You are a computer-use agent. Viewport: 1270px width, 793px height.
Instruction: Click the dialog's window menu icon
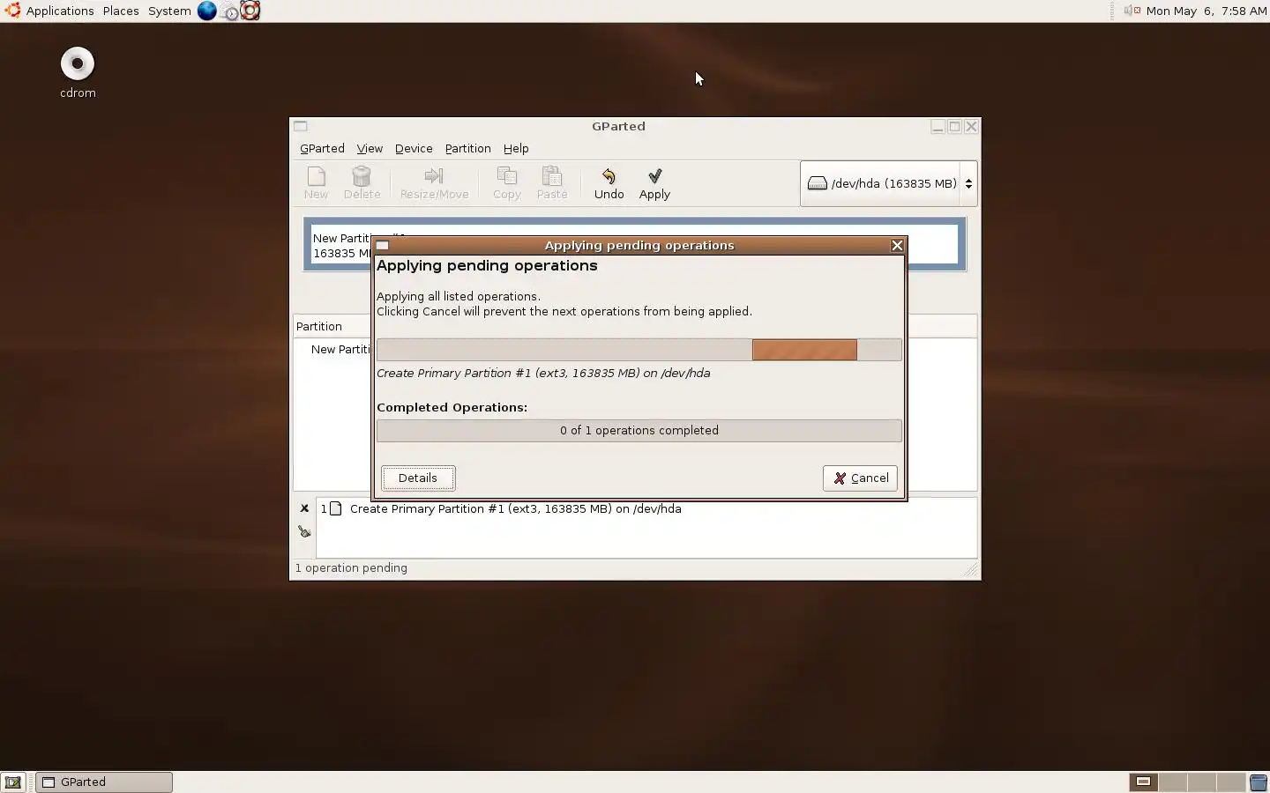[x=383, y=246]
